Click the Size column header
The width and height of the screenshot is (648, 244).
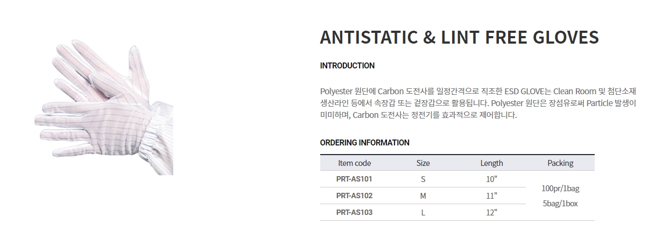pyautogui.click(x=423, y=163)
